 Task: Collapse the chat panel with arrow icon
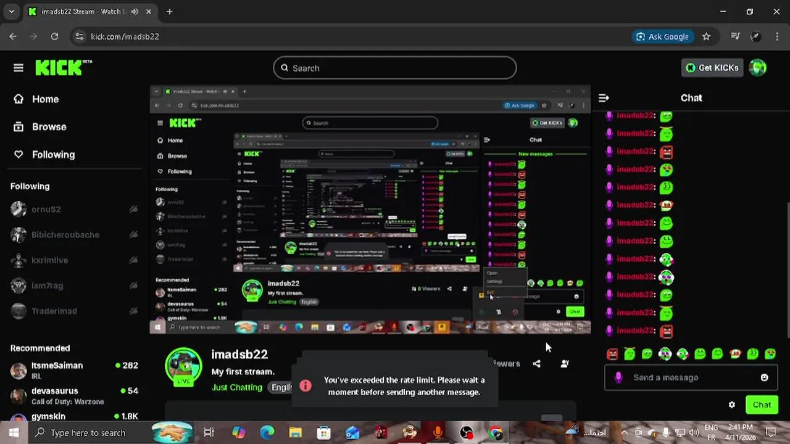(604, 97)
